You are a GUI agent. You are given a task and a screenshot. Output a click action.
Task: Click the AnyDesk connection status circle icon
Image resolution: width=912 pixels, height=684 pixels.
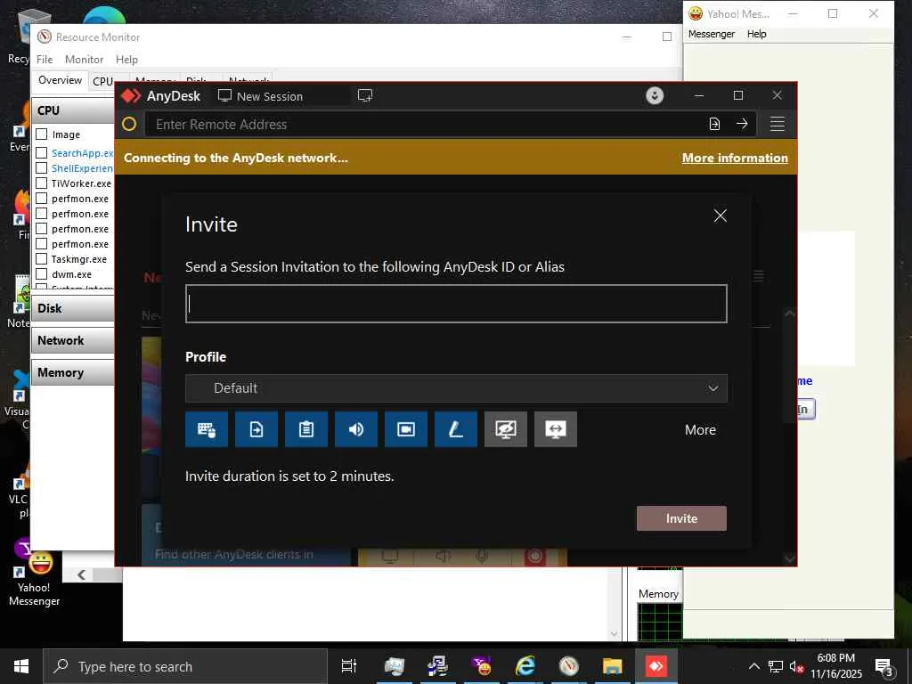(x=129, y=124)
